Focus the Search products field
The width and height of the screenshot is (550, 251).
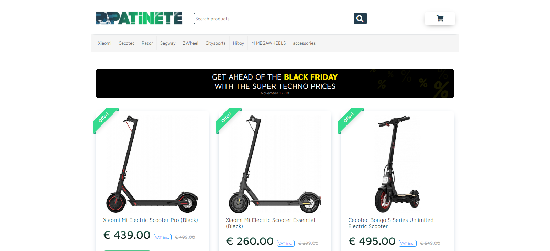click(x=274, y=19)
